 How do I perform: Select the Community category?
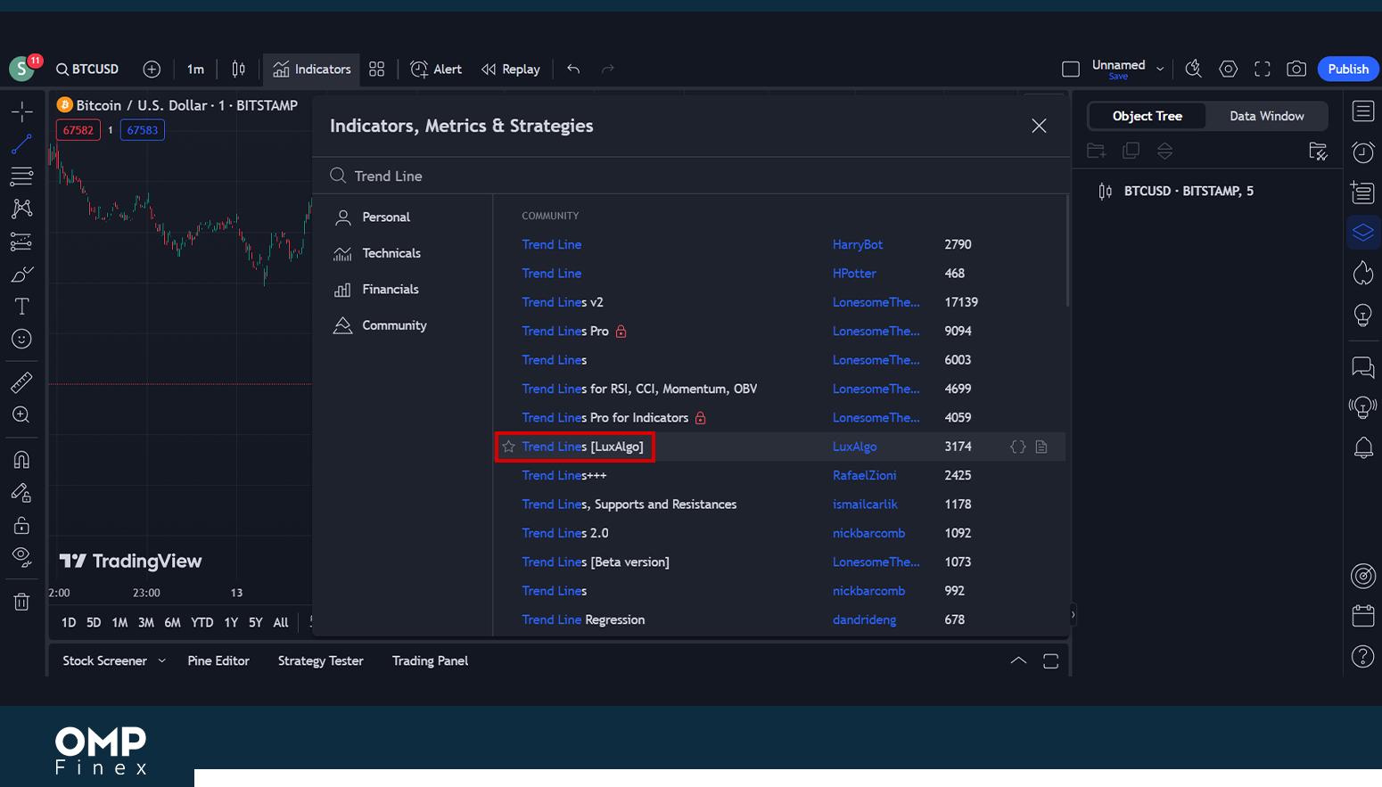pyautogui.click(x=394, y=325)
